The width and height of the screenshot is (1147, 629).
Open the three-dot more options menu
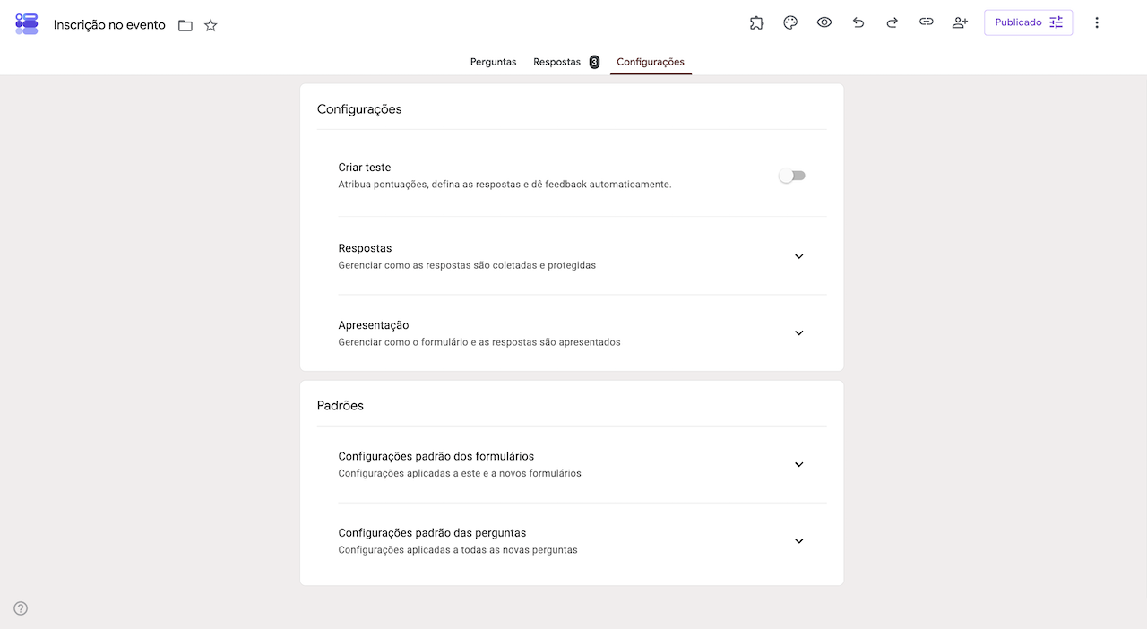(1097, 22)
